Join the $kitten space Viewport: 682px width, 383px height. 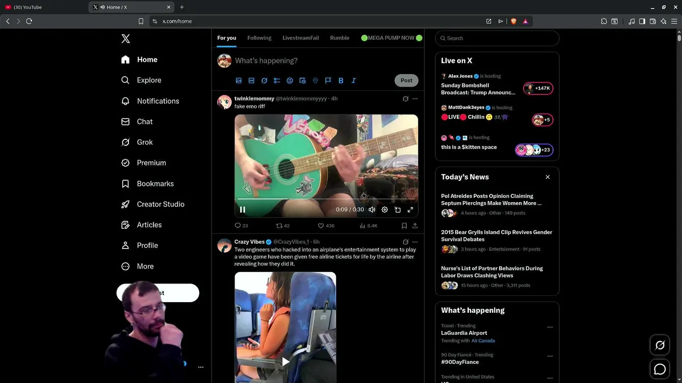(x=497, y=146)
